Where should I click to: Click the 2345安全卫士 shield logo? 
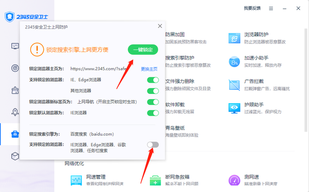pyautogui.click(x=9, y=17)
